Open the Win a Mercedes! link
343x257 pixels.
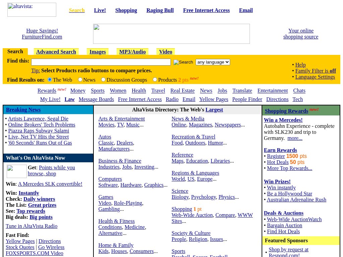point(283,120)
